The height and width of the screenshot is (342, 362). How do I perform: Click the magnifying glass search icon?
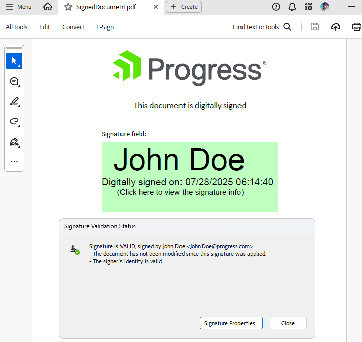(x=287, y=27)
